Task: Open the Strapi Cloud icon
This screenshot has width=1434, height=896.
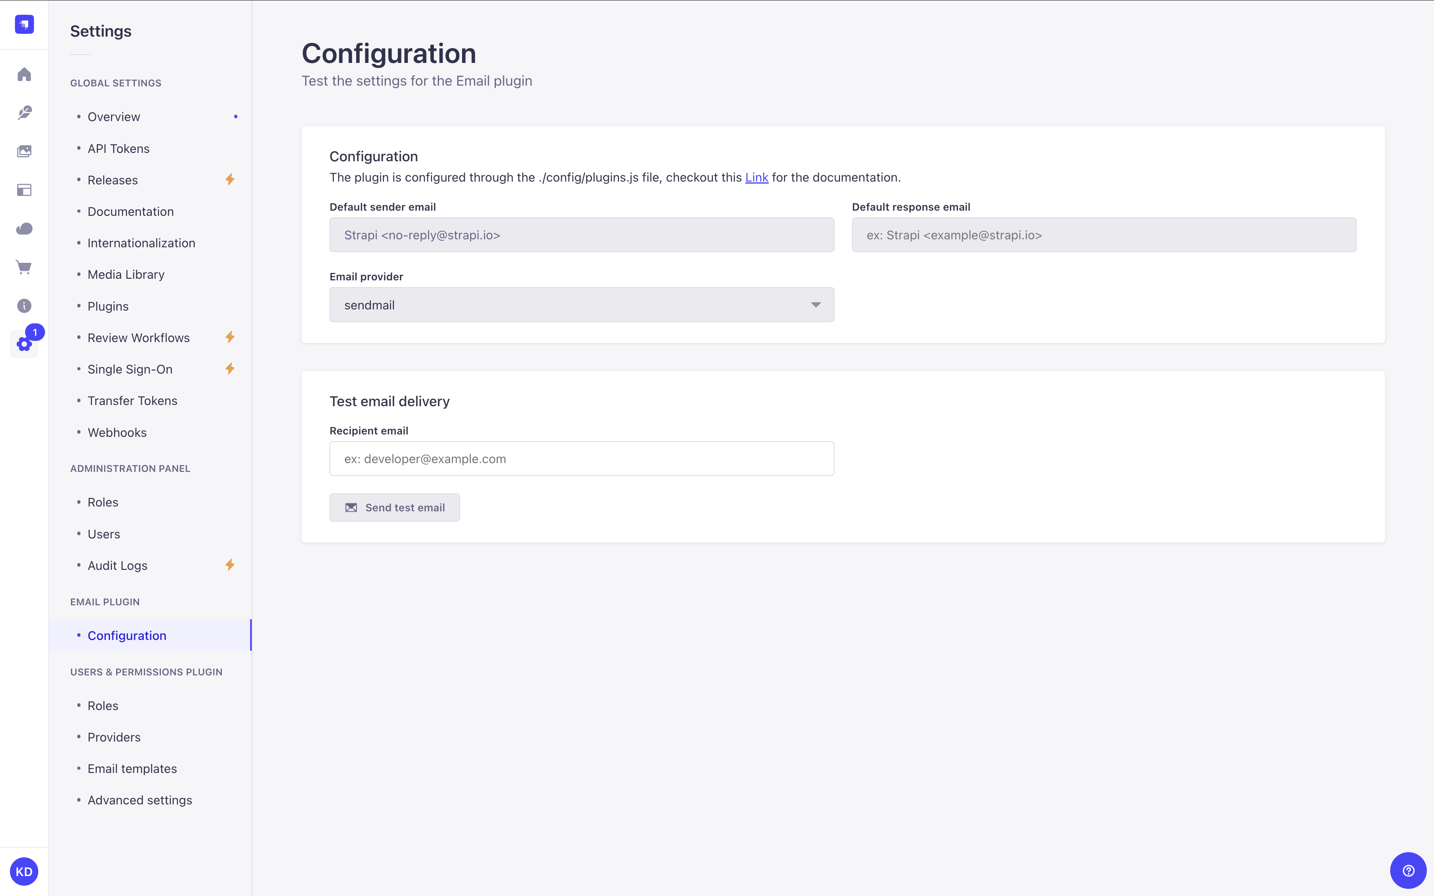Action: pyautogui.click(x=24, y=228)
